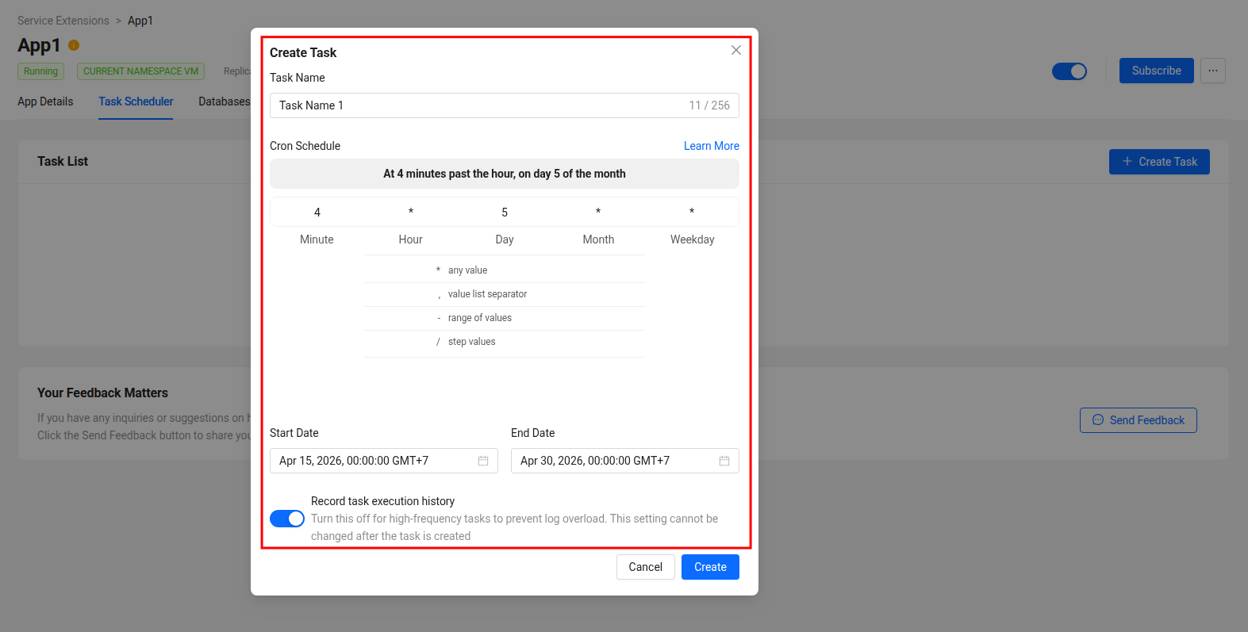This screenshot has height=632, width=1248.
Task: Toggle Record task execution history switch
Action: 287,519
